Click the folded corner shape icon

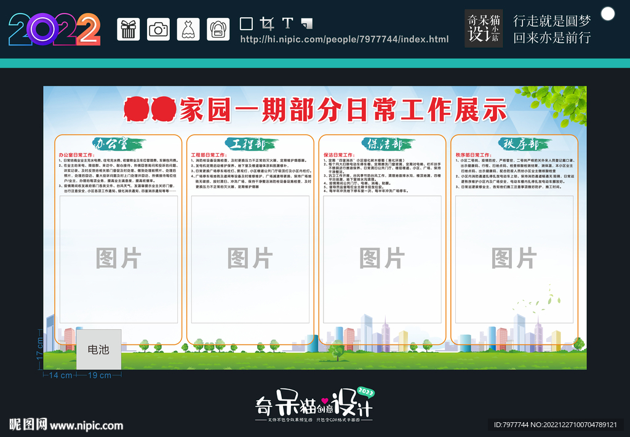point(307,24)
